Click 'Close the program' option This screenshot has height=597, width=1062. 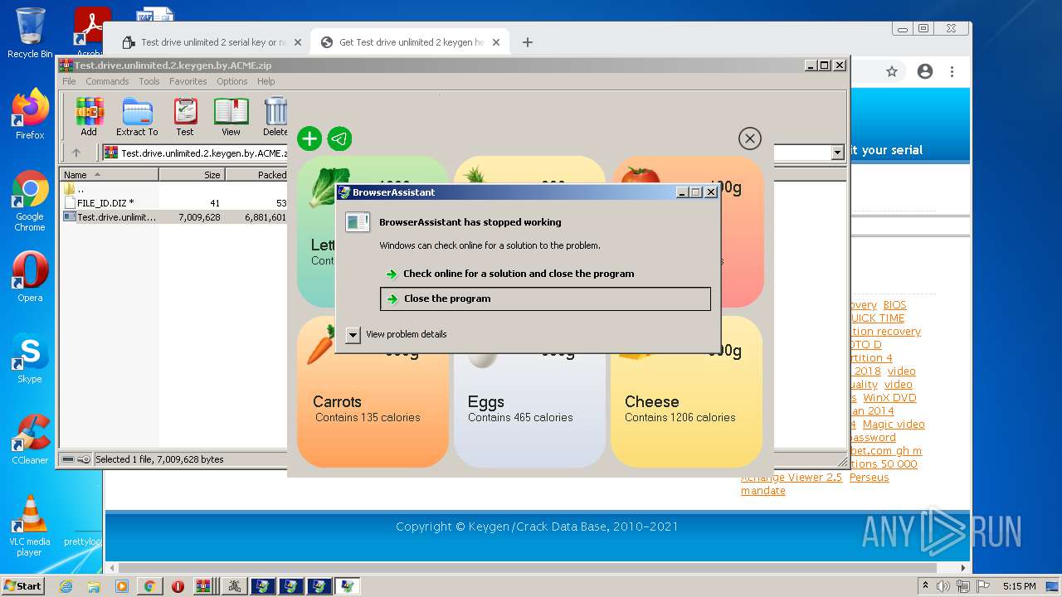pos(545,298)
